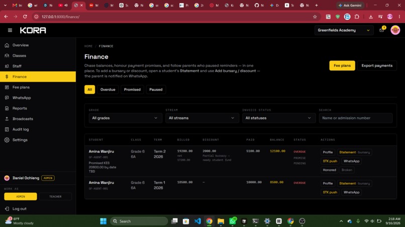Image resolution: width=405 pixels, height=227 pixels.
Task: Open the All grades dropdown
Action: click(x=125, y=118)
